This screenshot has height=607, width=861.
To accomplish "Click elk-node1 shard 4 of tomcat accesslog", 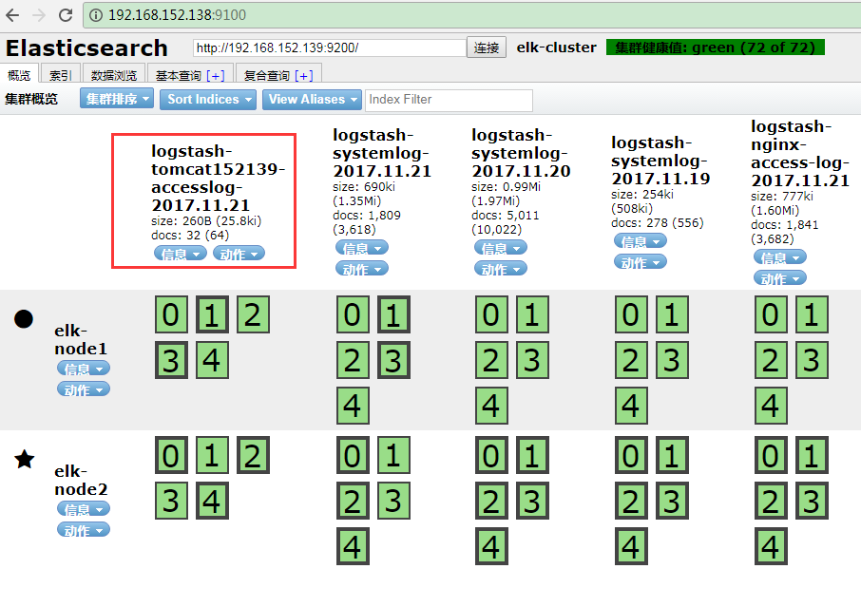I will (x=212, y=360).
